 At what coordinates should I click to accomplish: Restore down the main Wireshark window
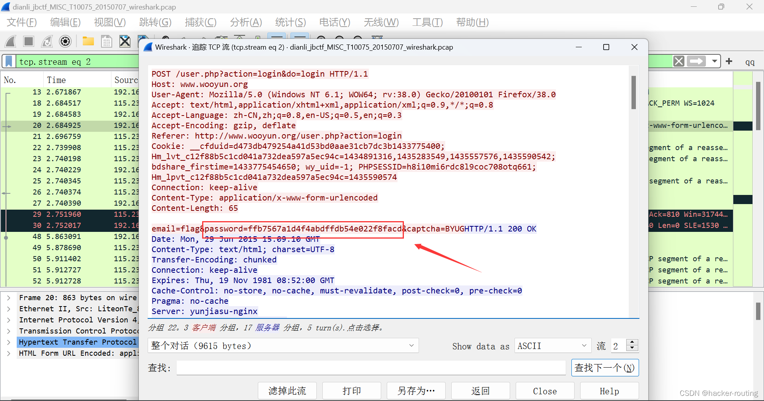coord(721,7)
